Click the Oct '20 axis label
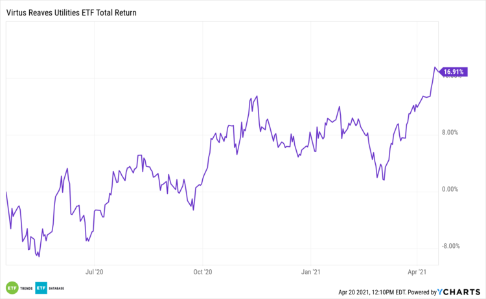Screen dimensions: 486x299 point(203,273)
